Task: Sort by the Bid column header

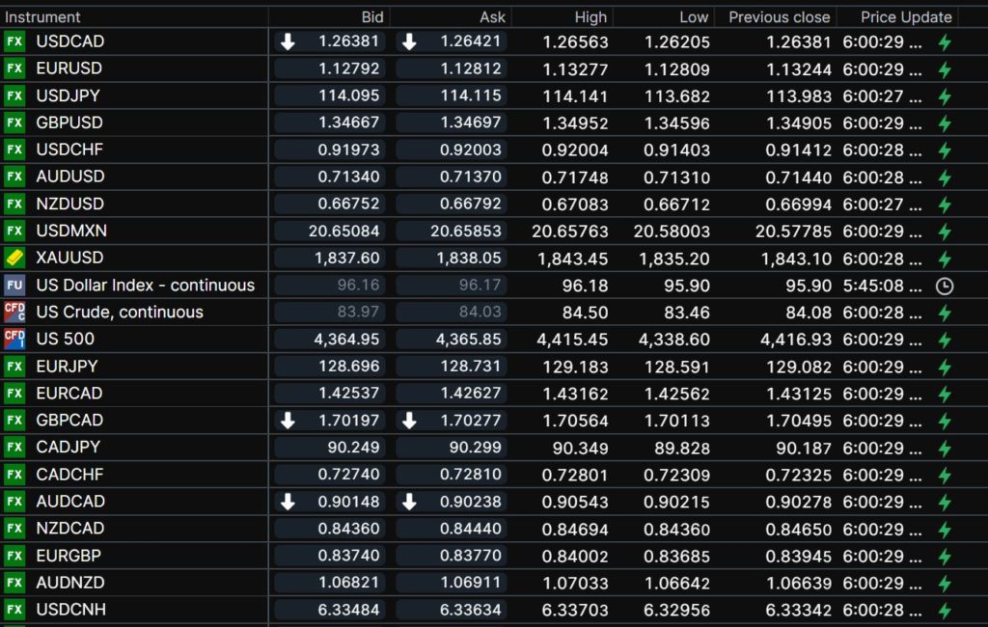Action: [371, 16]
